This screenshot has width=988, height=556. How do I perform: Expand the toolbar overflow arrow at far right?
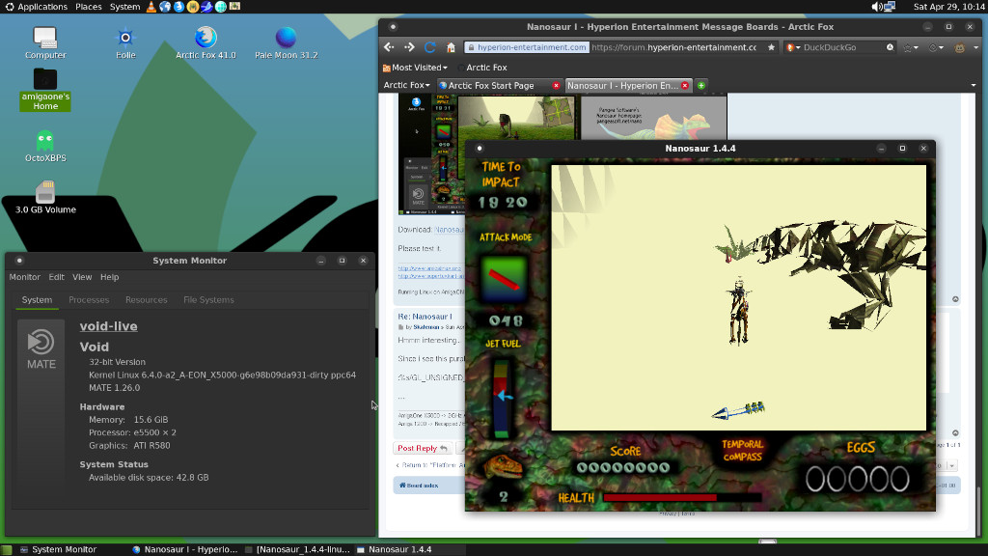tap(976, 47)
